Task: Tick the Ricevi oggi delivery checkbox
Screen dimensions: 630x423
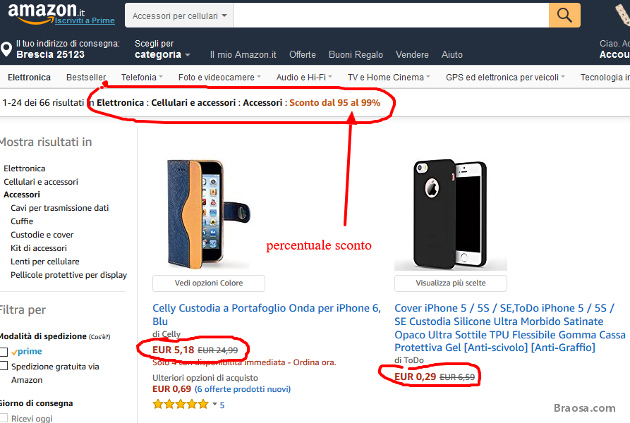Action: (x=4, y=419)
